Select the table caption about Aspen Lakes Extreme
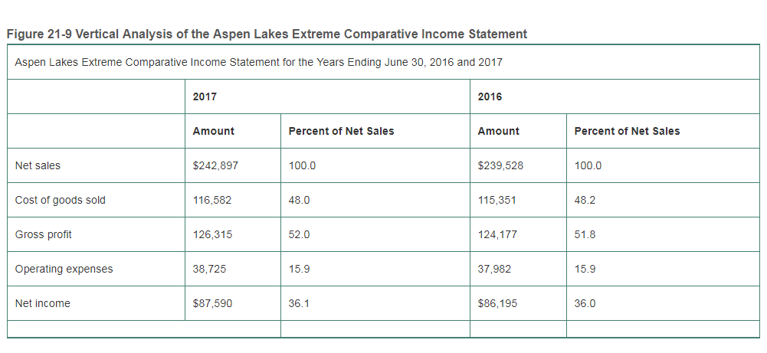This screenshot has width=767, height=353. [258, 62]
